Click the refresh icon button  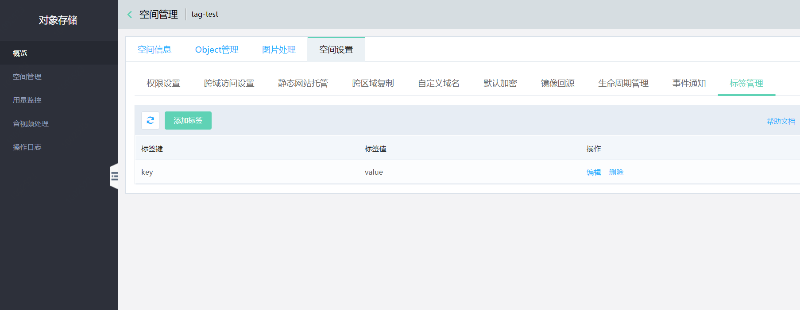151,120
